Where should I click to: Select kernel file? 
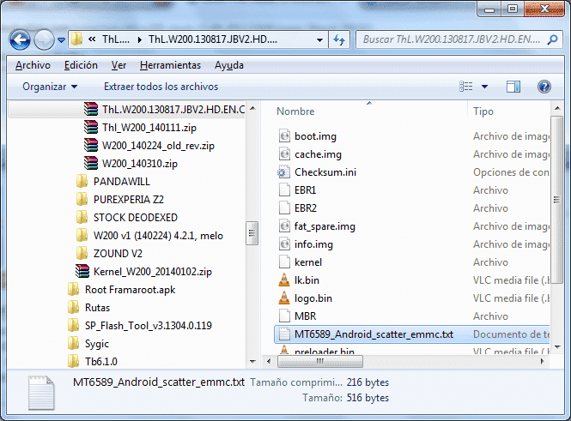(301, 262)
